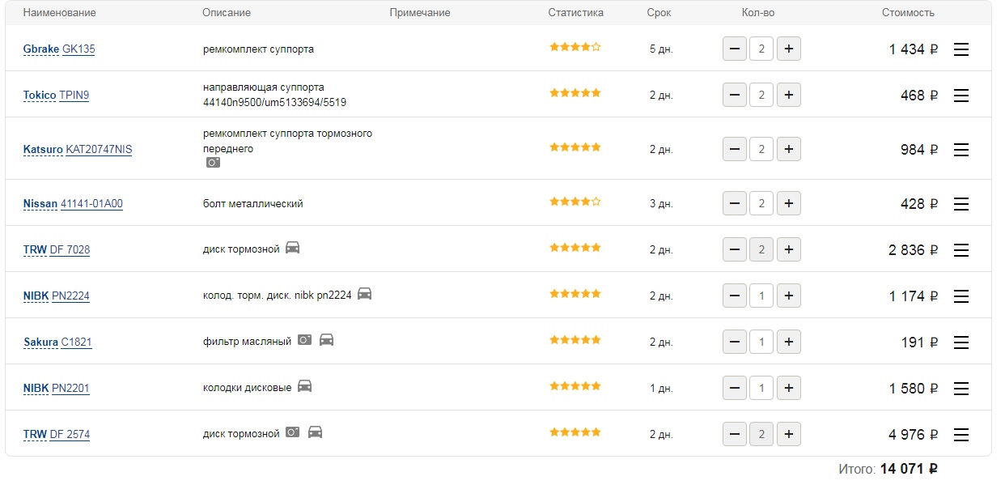This screenshot has width=1005, height=485.
Task: Click the car applicability icon for NIBK PN2224
Action: coord(365,294)
